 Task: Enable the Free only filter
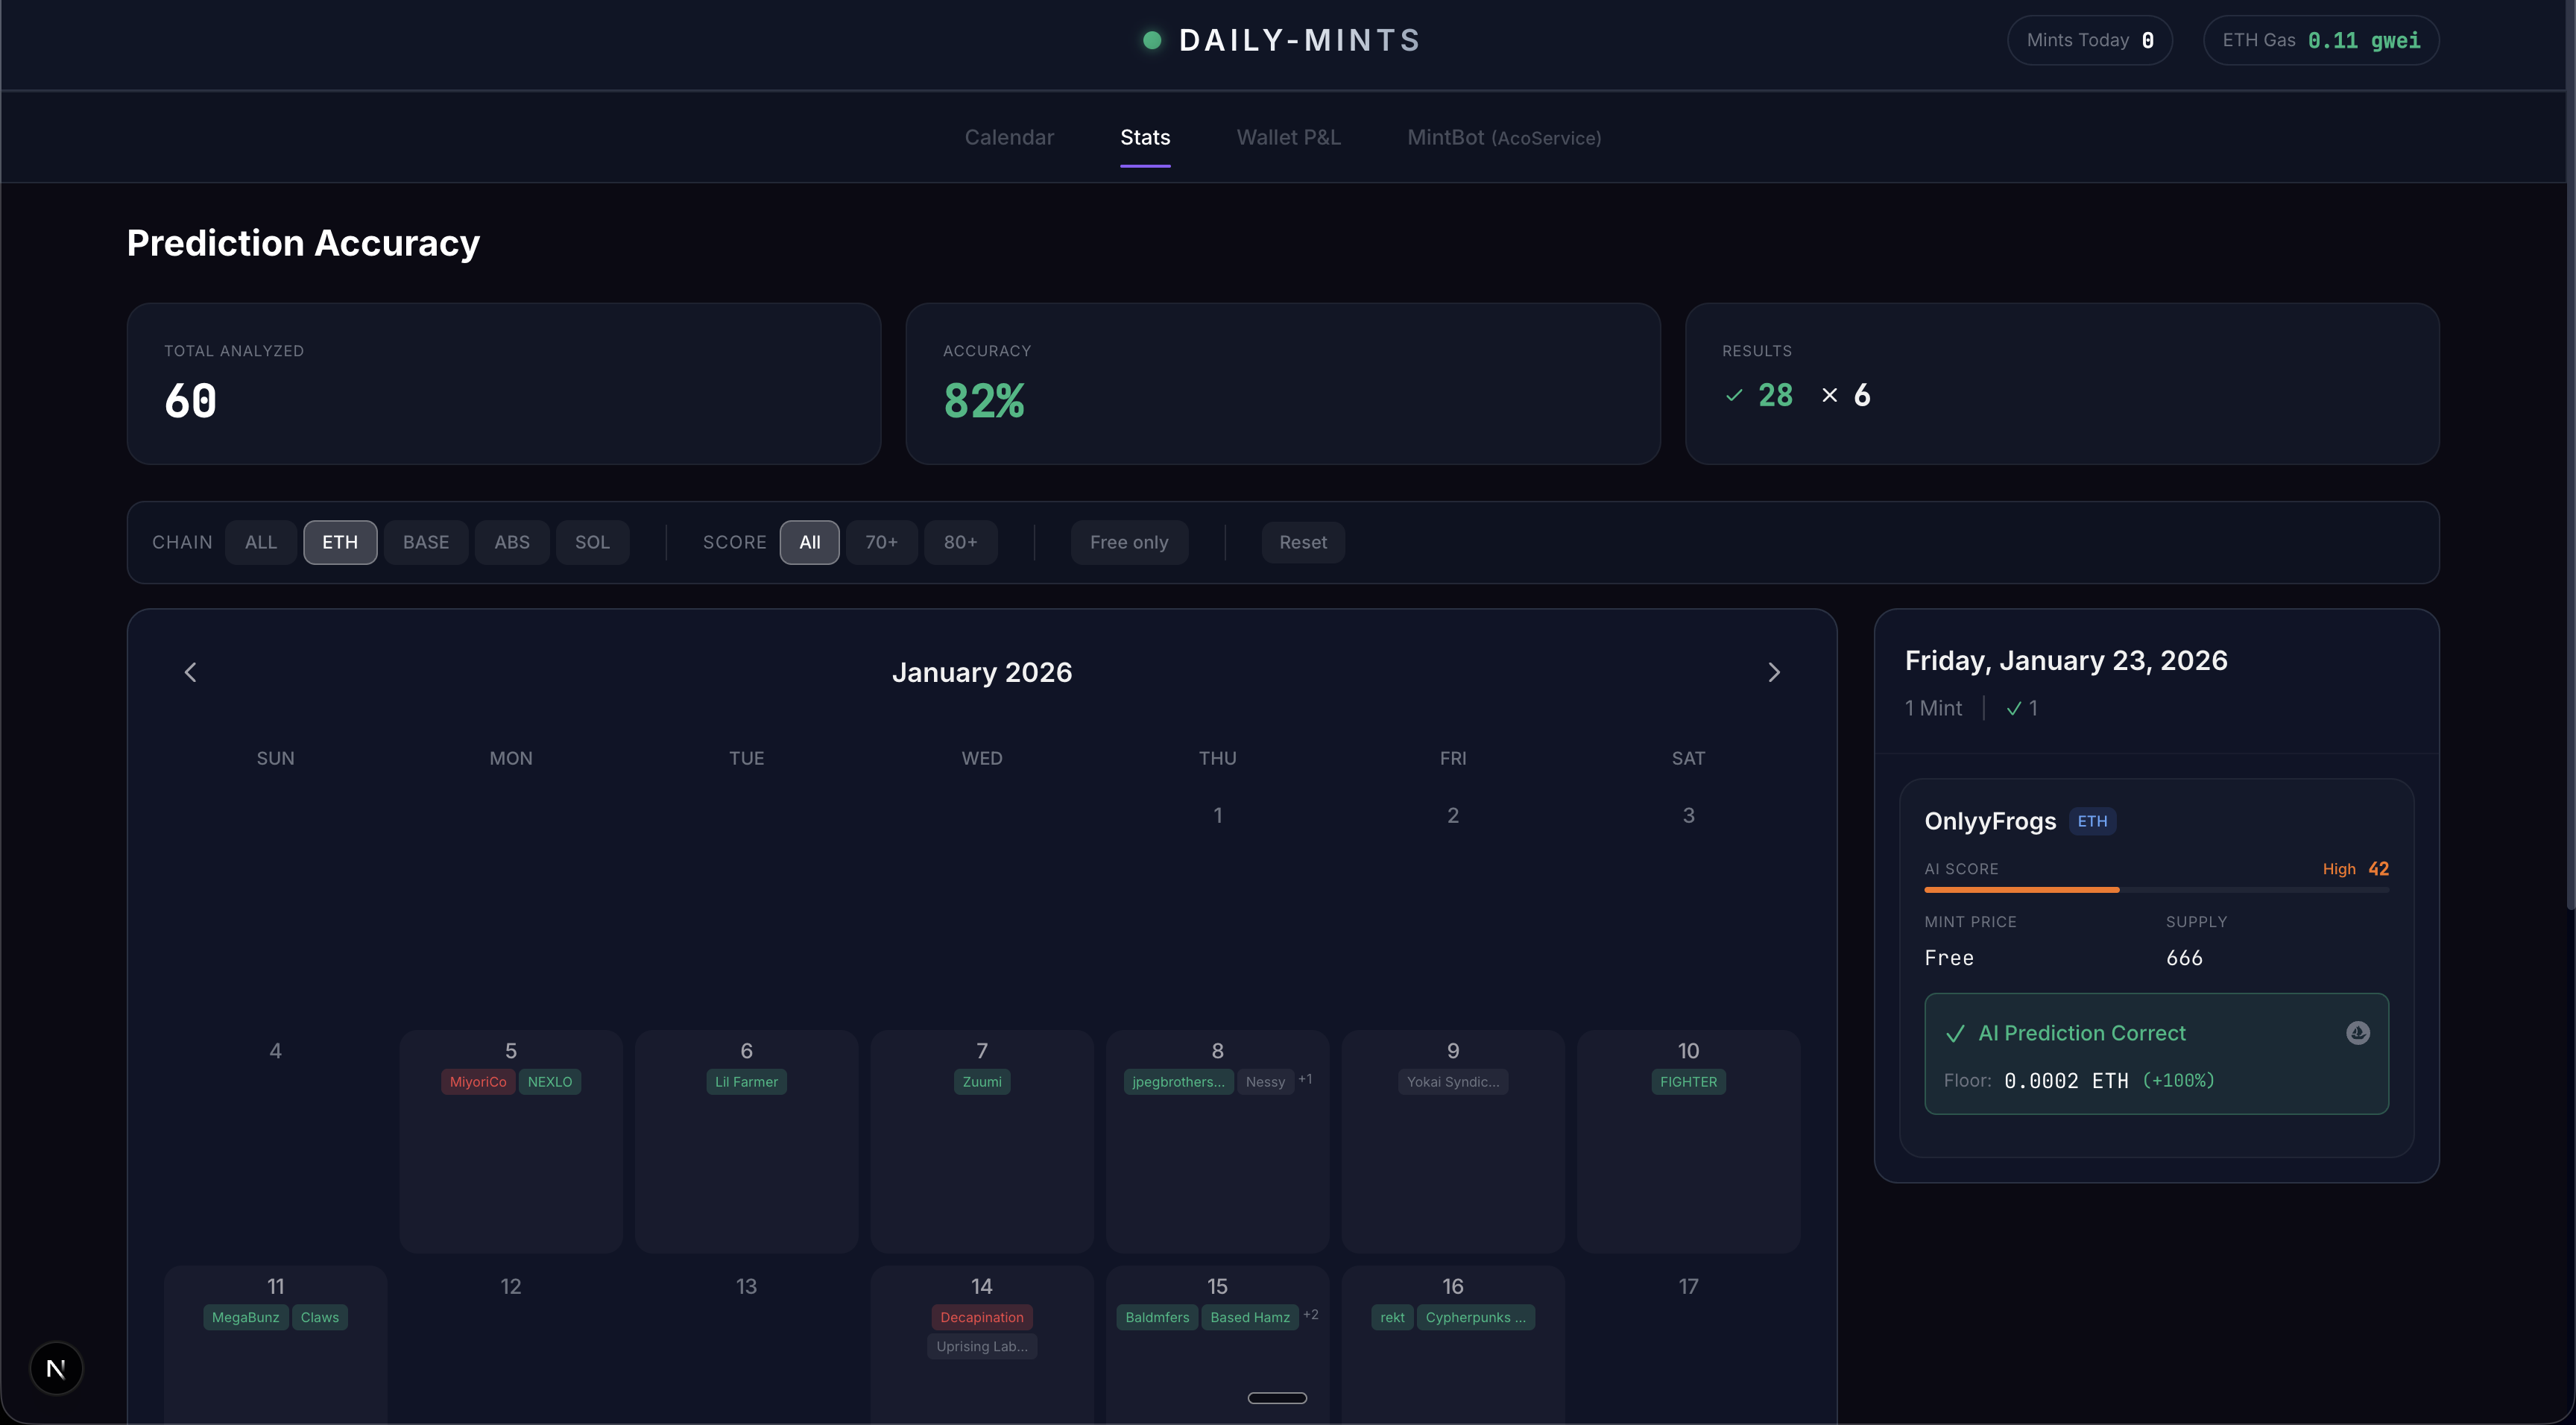[1129, 542]
